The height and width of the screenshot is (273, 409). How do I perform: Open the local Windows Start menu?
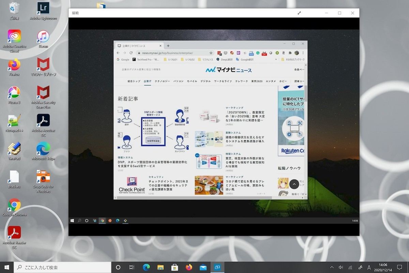click(7, 267)
